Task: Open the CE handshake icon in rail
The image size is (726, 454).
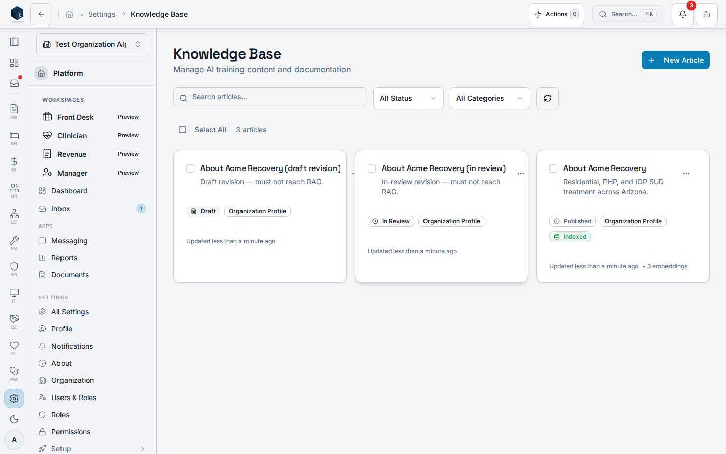Action: coord(14,321)
